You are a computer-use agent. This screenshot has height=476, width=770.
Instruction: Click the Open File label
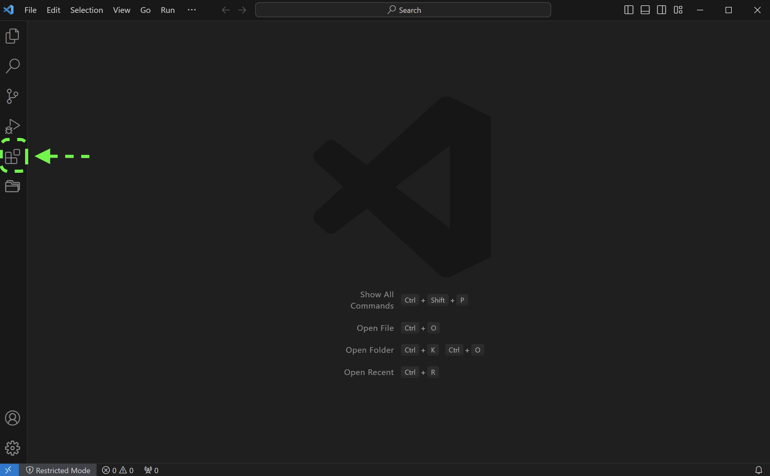tap(375, 328)
